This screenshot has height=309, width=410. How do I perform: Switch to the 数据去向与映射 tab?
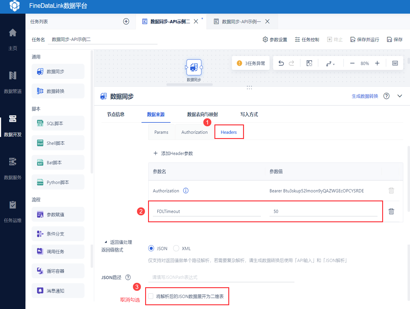[x=203, y=114]
